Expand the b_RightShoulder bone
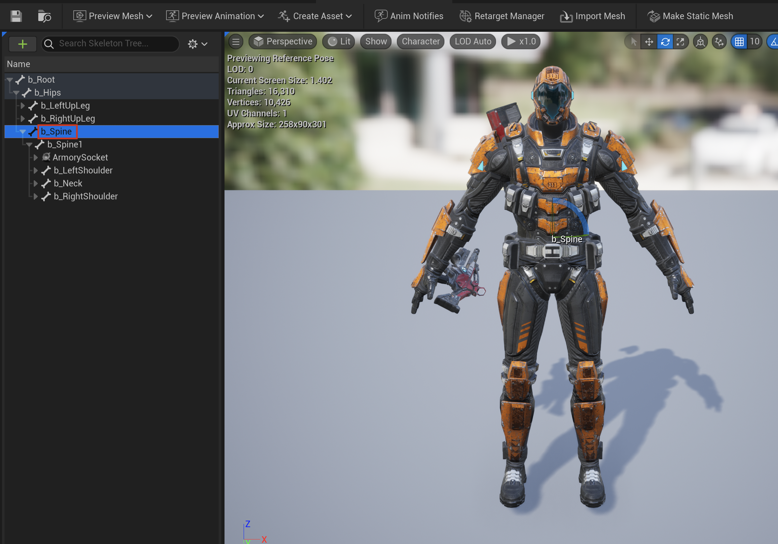 pyautogui.click(x=36, y=196)
